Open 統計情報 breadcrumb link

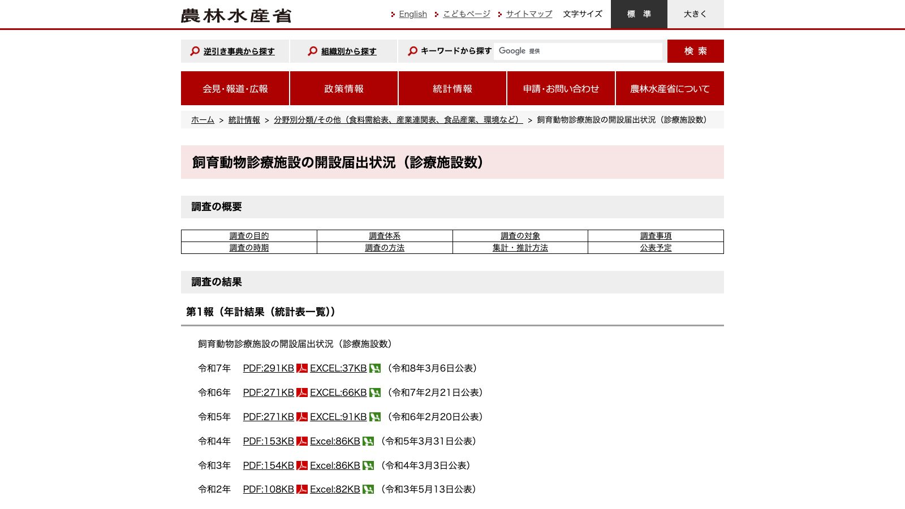[244, 120]
